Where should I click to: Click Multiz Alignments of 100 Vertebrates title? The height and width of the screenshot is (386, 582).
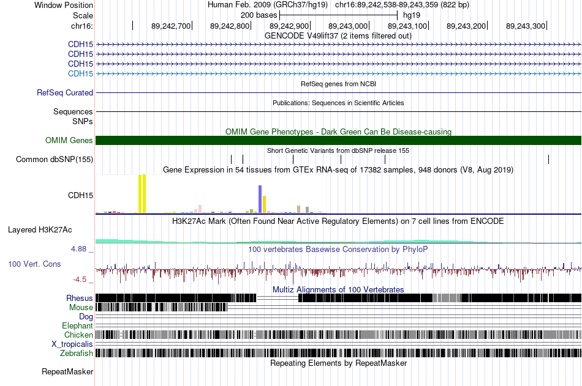[x=338, y=289]
